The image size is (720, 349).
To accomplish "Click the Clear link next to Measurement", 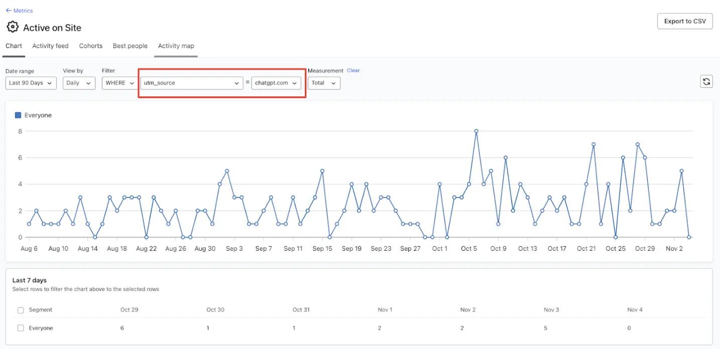I will tap(353, 70).
